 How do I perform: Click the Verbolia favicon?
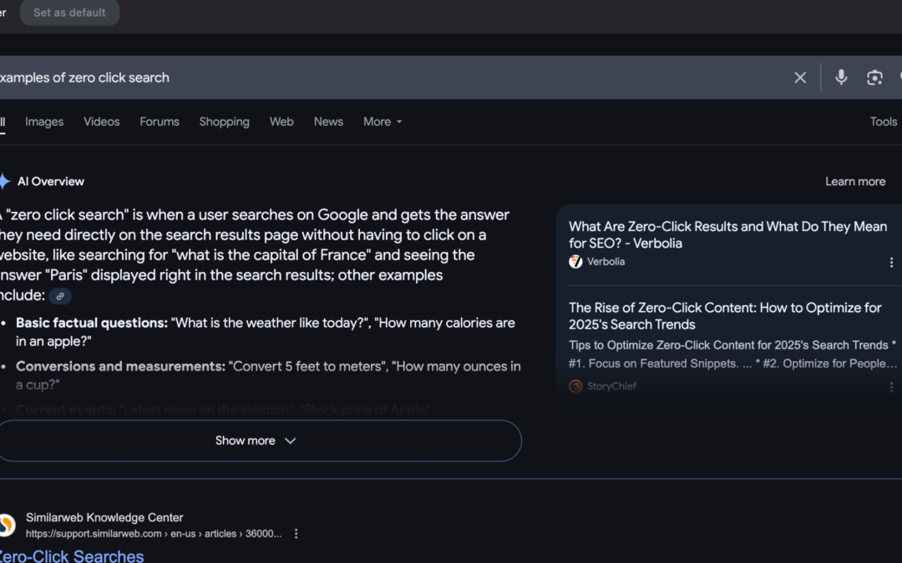pos(575,262)
